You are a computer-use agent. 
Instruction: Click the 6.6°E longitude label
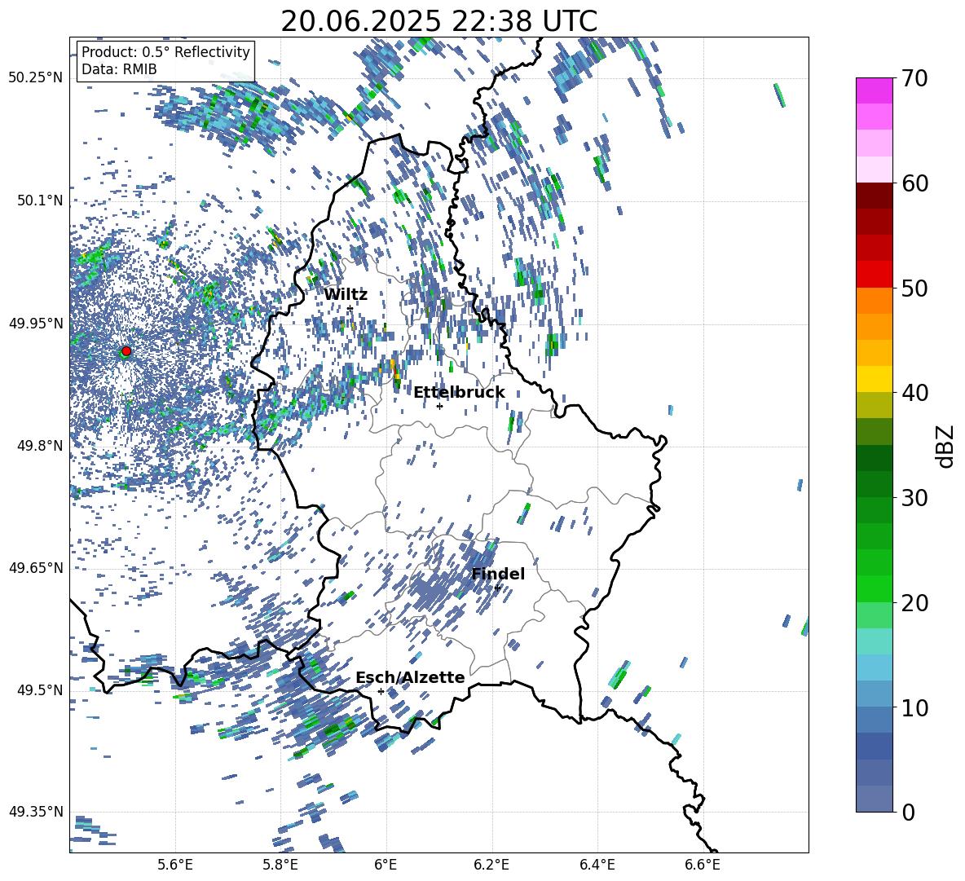pos(703,865)
